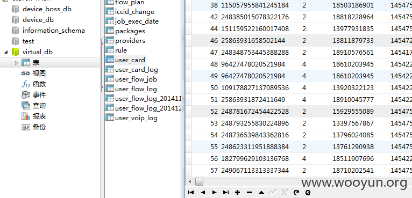Select the providers table
Screen dimensions: 412x198
(130, 41)
